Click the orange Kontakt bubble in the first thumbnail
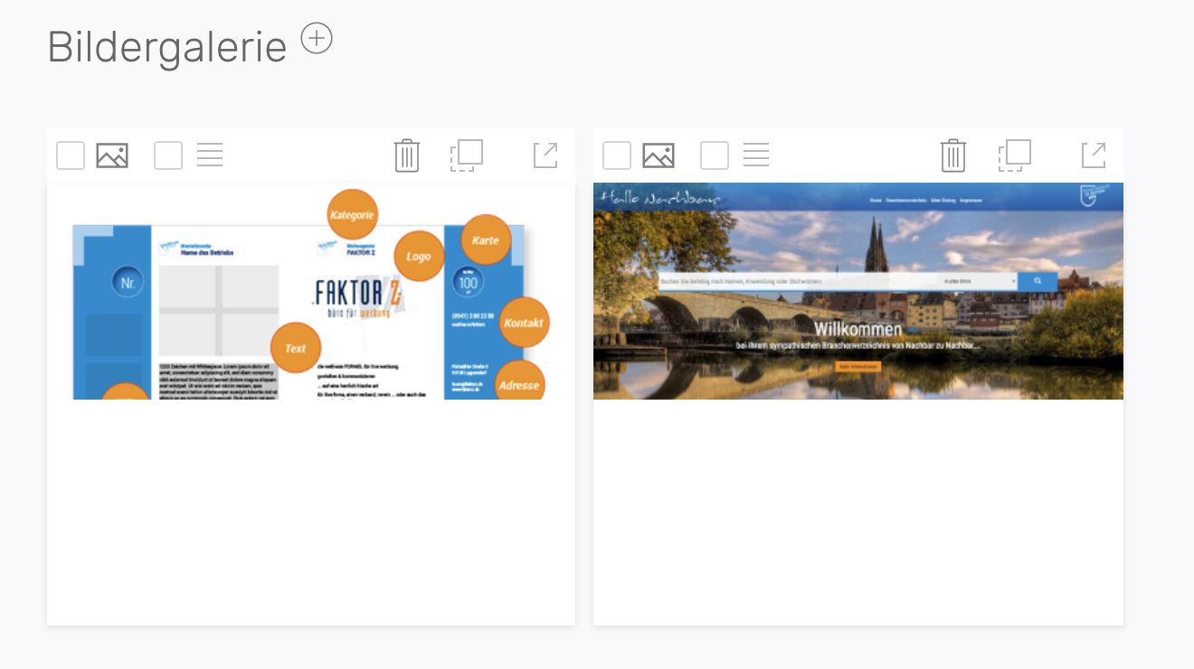 (524, 322)
